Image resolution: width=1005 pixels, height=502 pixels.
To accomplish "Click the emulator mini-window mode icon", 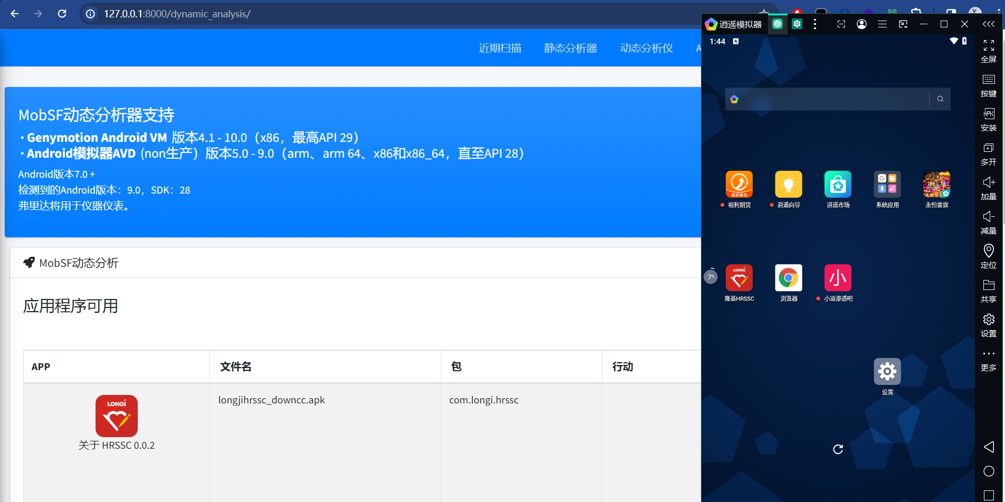I will point(903,24).
